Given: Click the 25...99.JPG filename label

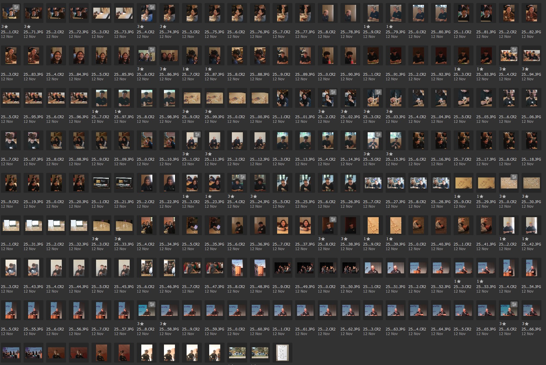Looking at the screenshot, I should point(215,117).
